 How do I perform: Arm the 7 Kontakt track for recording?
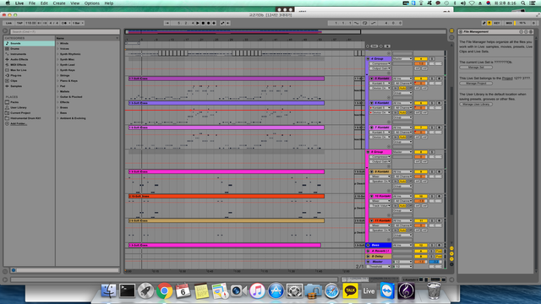tap(440, 128)
